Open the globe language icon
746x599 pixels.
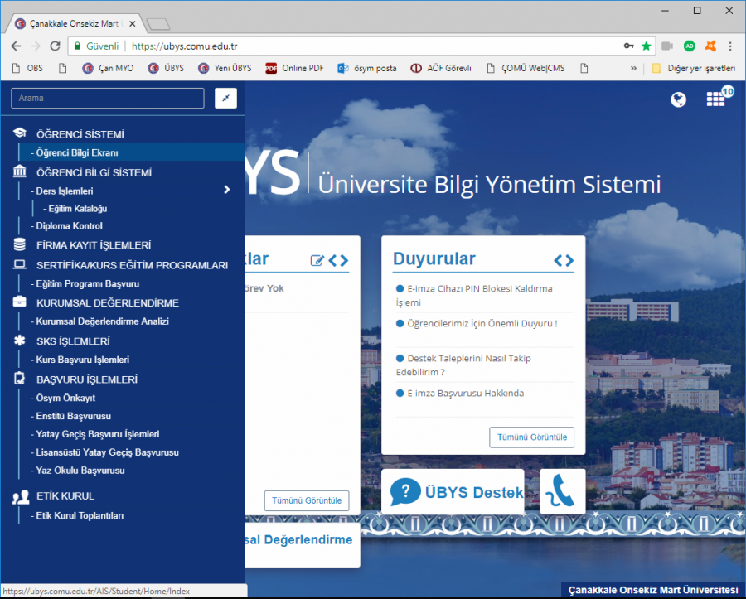pos(678,99)
